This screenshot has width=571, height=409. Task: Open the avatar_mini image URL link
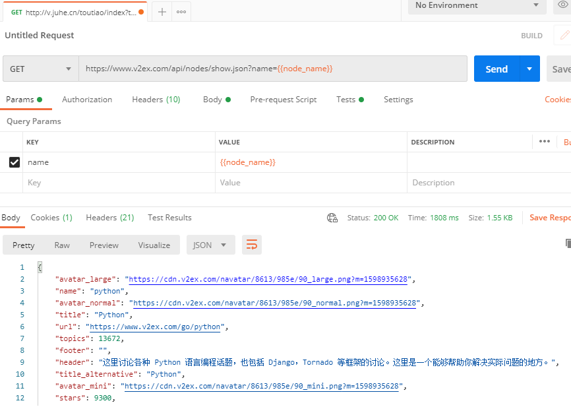point(262,386)
